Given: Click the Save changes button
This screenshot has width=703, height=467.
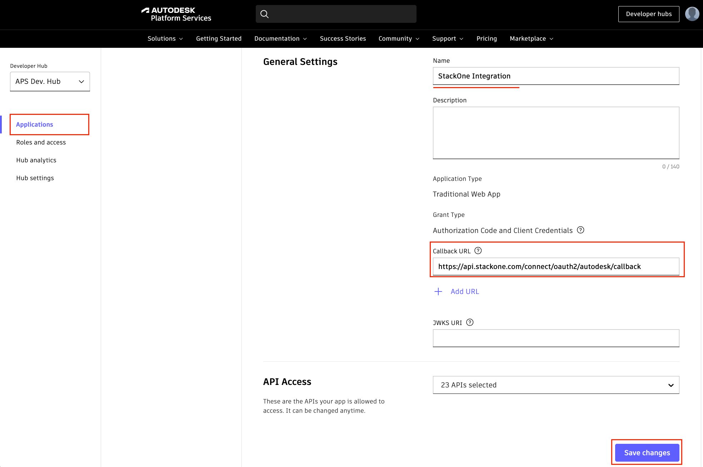Looking at the screenshot, I should coord(647,453).
